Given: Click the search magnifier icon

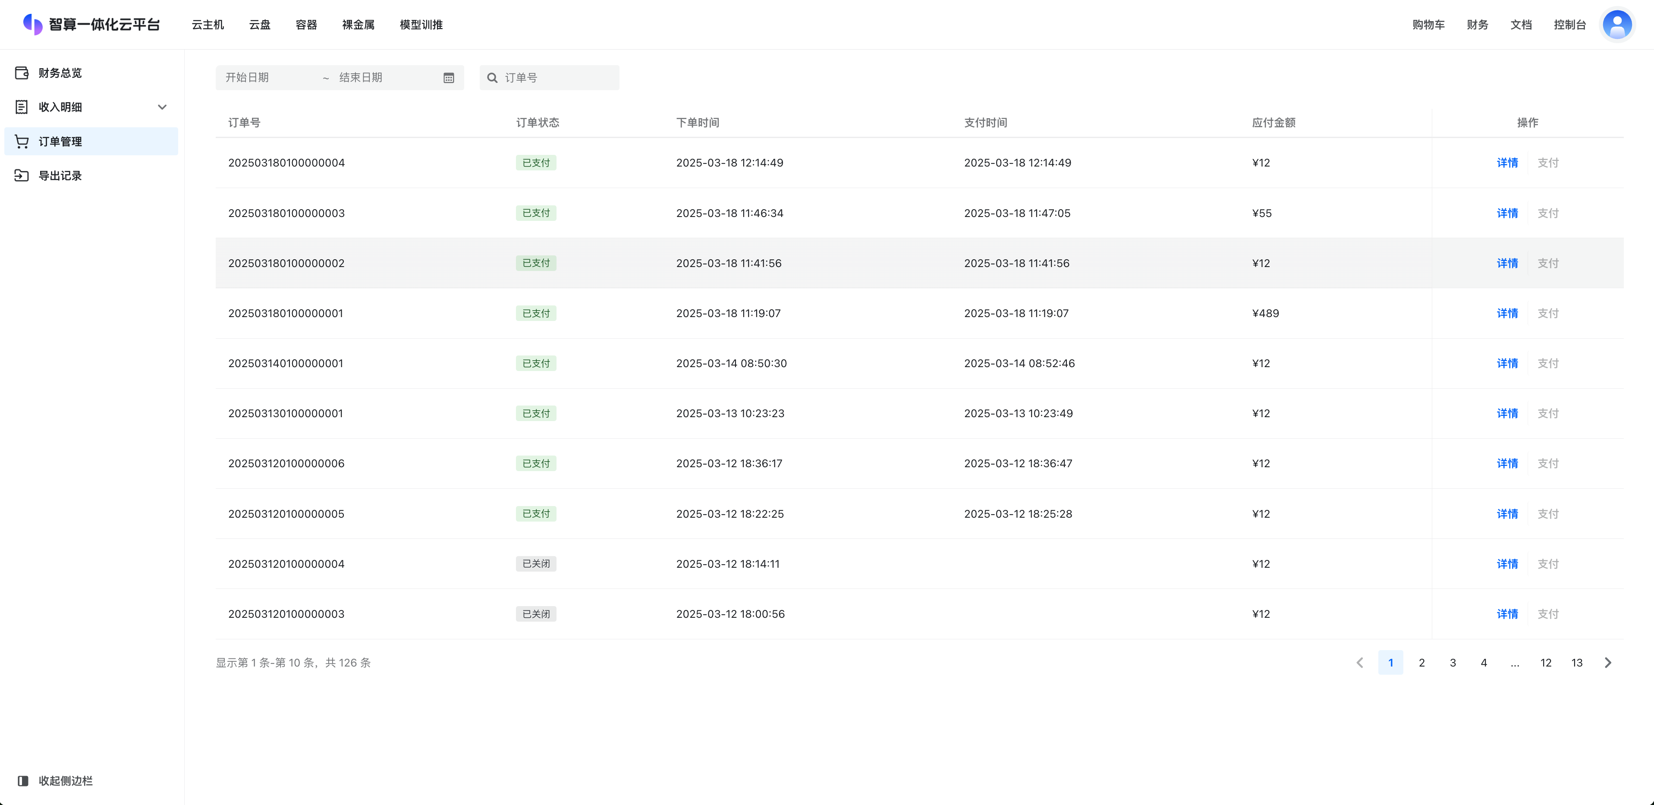Looking at the screenshot, I should point(493,78).
